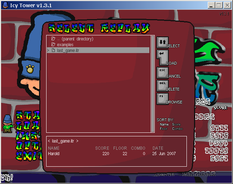
Task: Click the CANCEL label
Action: 173,76
